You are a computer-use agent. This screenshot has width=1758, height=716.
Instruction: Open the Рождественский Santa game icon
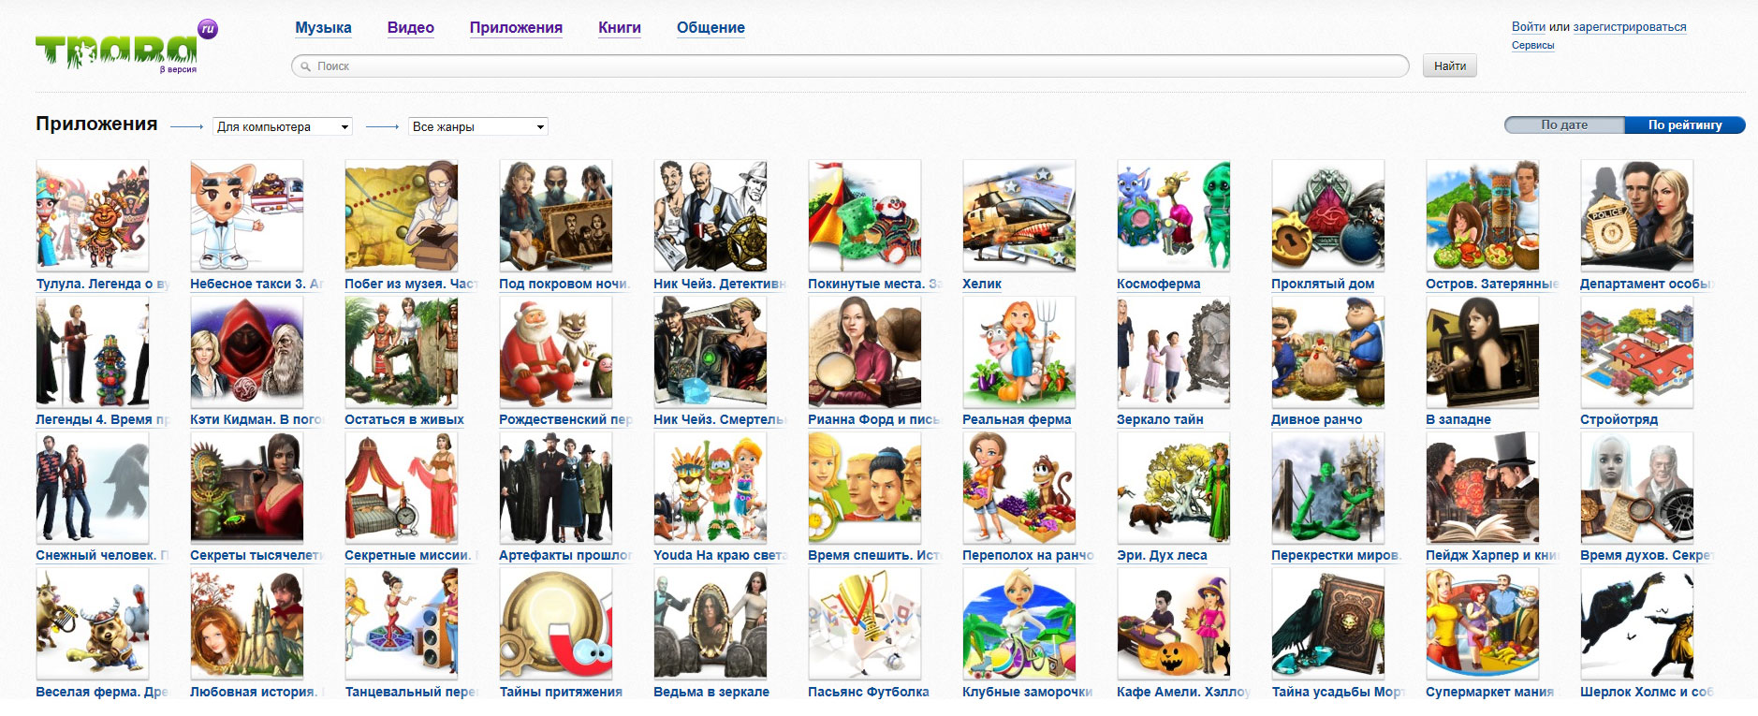pyautogui.click(x=555, y=352)
